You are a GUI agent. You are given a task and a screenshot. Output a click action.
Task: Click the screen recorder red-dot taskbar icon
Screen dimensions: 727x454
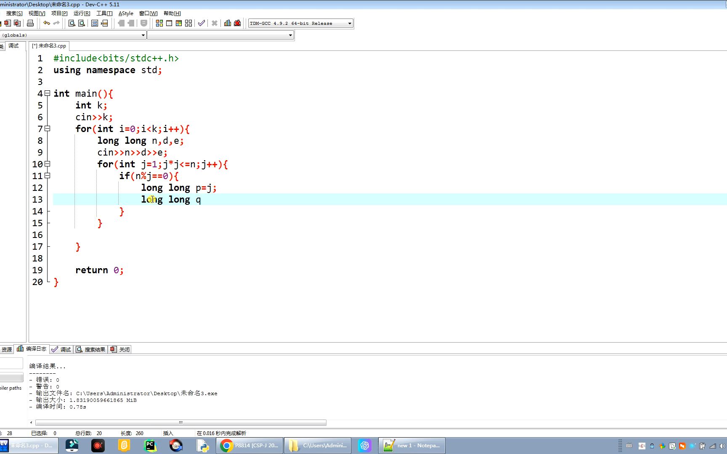pyautogui.click(x=98, y=446)
